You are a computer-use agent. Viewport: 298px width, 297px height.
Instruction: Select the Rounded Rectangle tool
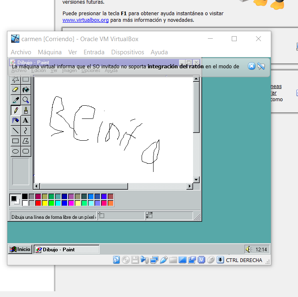(x=26, y=151)
